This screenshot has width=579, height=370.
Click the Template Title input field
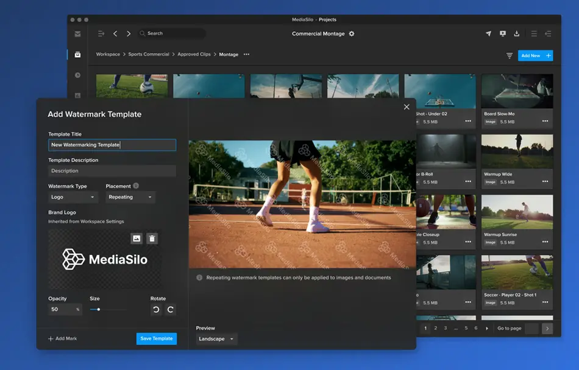click(112, 145)
